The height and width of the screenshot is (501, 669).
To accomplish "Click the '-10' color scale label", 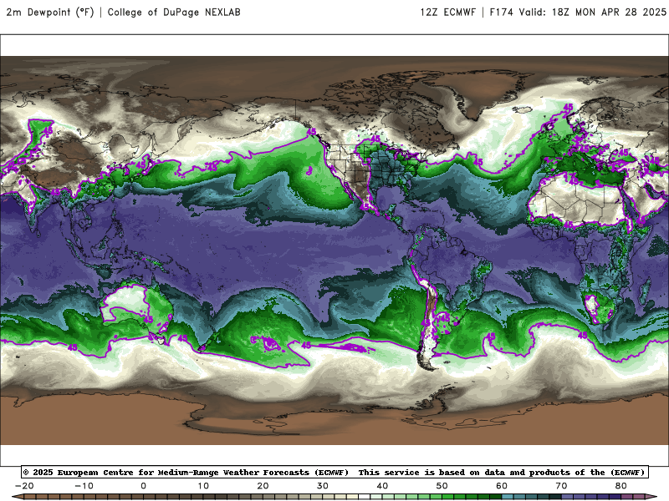I will tap(84, 486).
